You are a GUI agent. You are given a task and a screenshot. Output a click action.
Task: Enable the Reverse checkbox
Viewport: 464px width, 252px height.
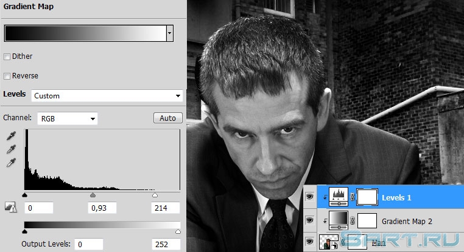click(7, 76)
